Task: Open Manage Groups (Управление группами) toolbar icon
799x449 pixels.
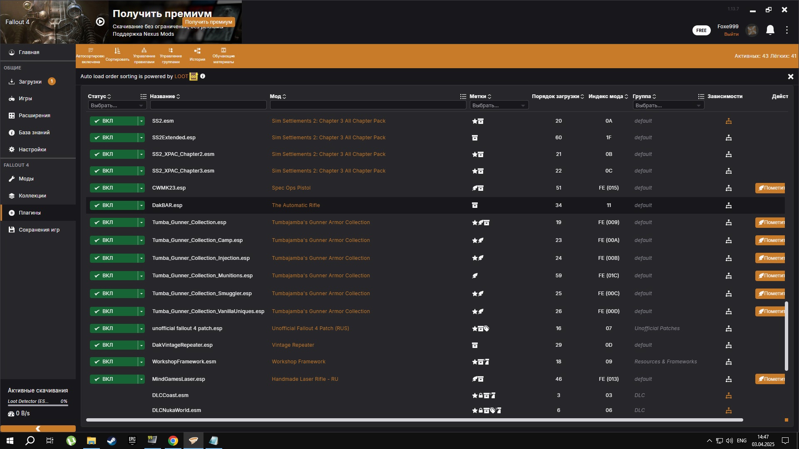Action: (171, 54)
